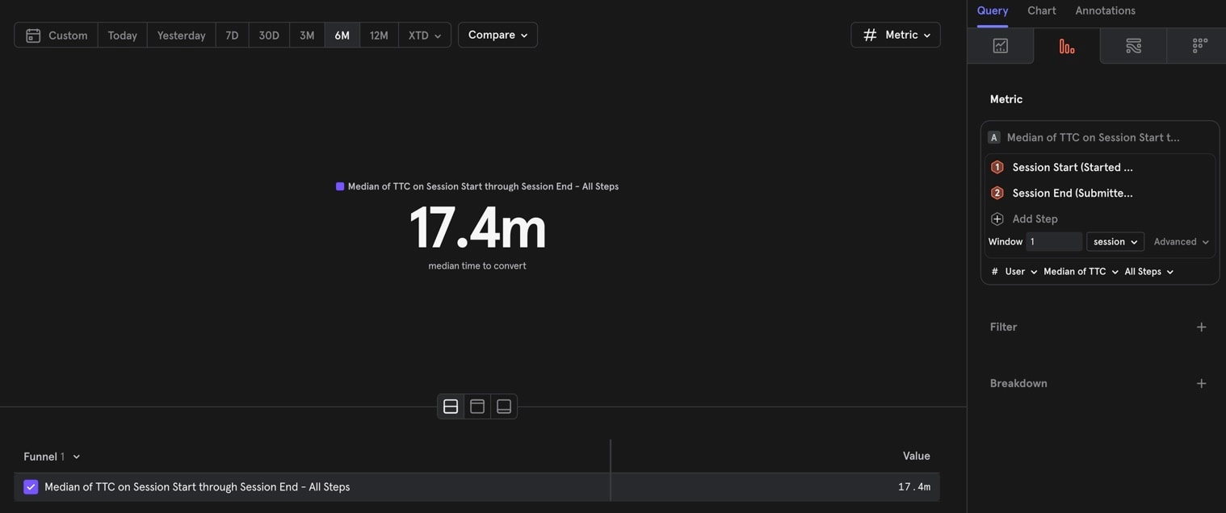This screenshot has height=513, width=1226.
Task: Click the purple legend color swatch
Action: (x=340, y=186)
